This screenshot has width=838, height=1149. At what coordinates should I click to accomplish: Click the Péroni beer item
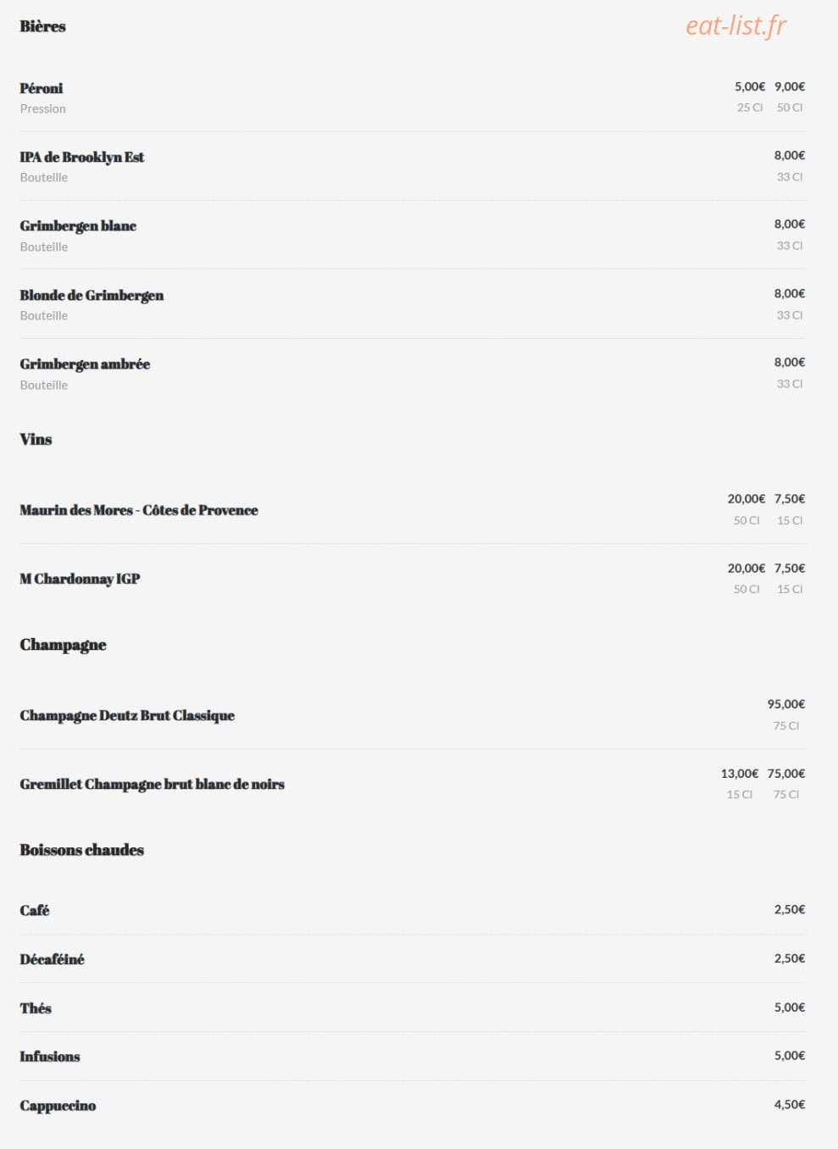point(42,88)
